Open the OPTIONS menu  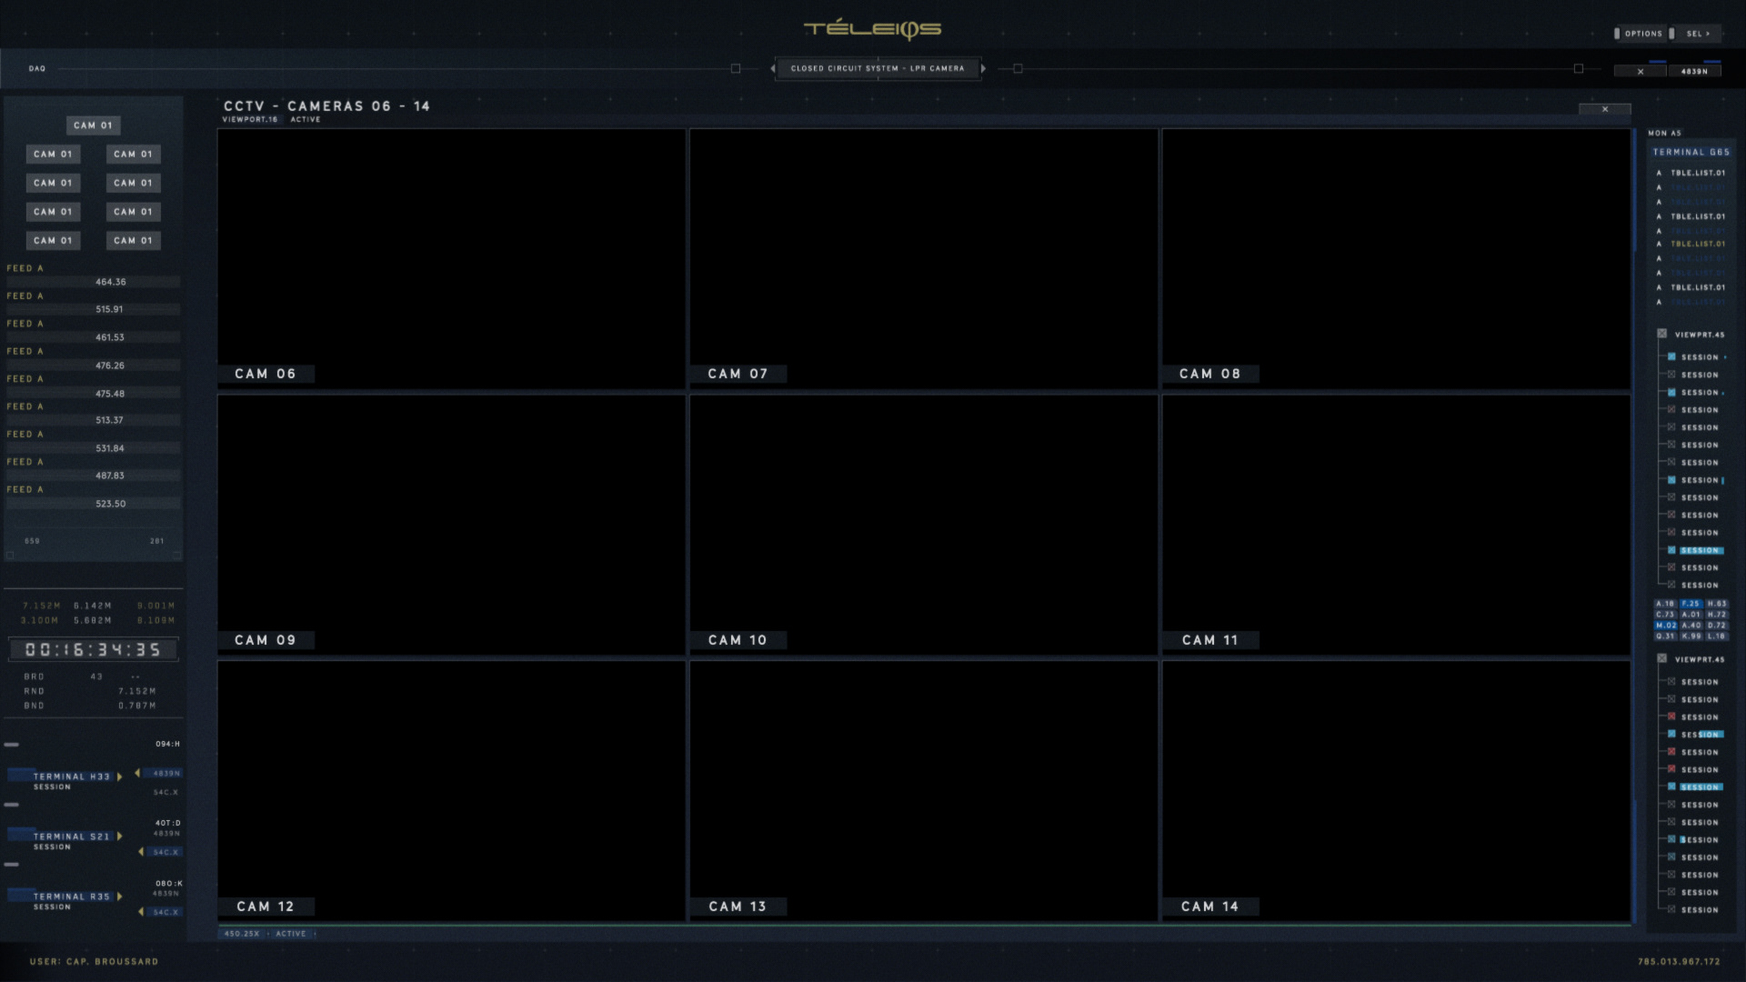[x=1642, y=34]
